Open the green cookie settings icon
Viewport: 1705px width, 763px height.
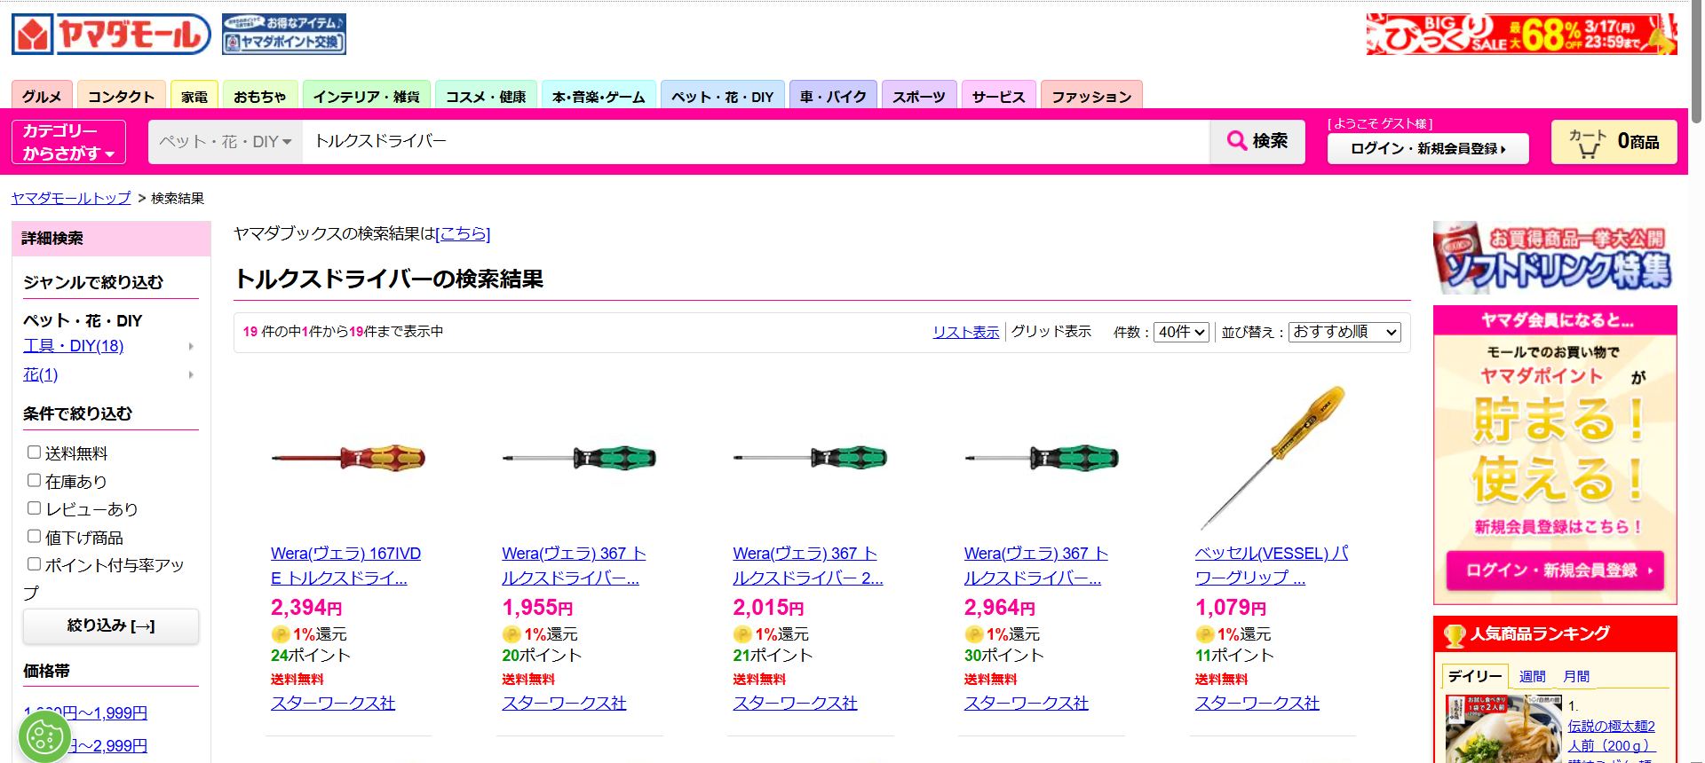pos(44,735)
